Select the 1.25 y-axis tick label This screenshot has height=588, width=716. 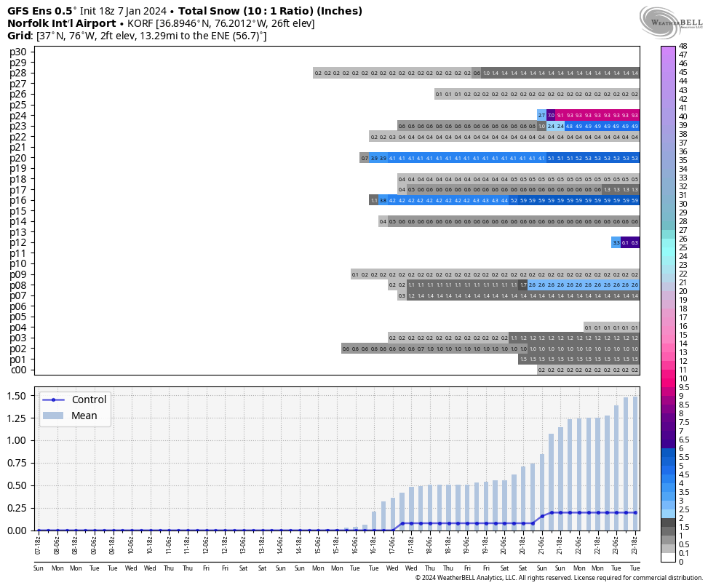coord(17,418)
